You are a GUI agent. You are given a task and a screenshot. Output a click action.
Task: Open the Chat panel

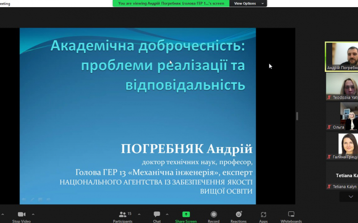[157, 217]
